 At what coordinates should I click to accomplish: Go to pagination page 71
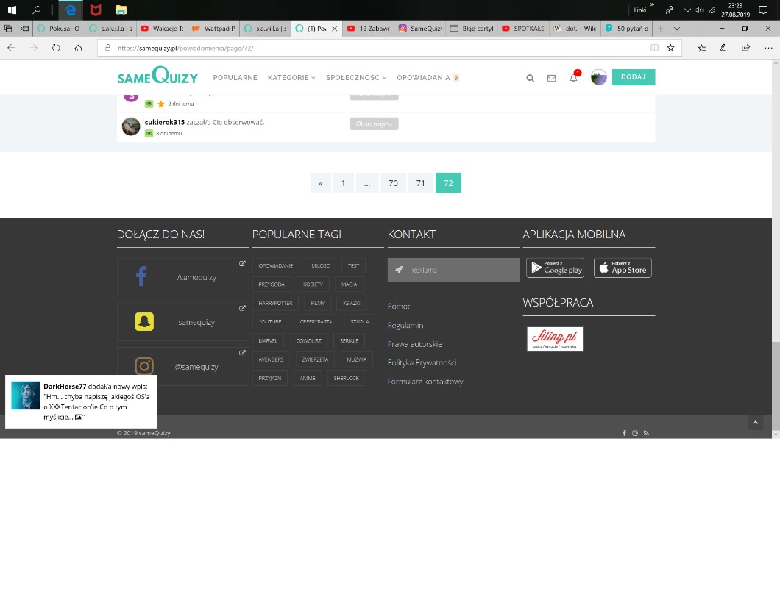point(420,183)
